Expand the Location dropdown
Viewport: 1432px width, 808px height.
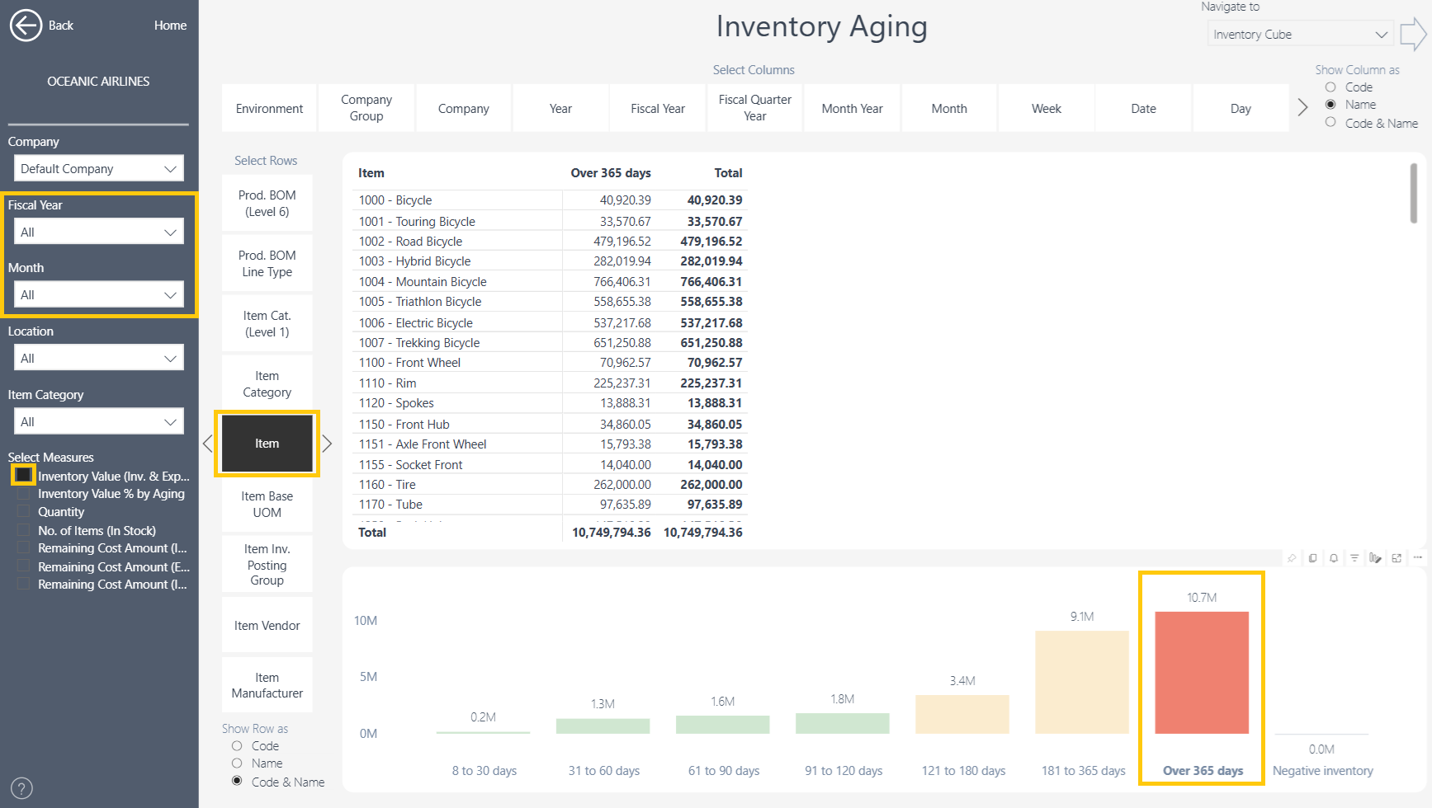coord(99,358)
